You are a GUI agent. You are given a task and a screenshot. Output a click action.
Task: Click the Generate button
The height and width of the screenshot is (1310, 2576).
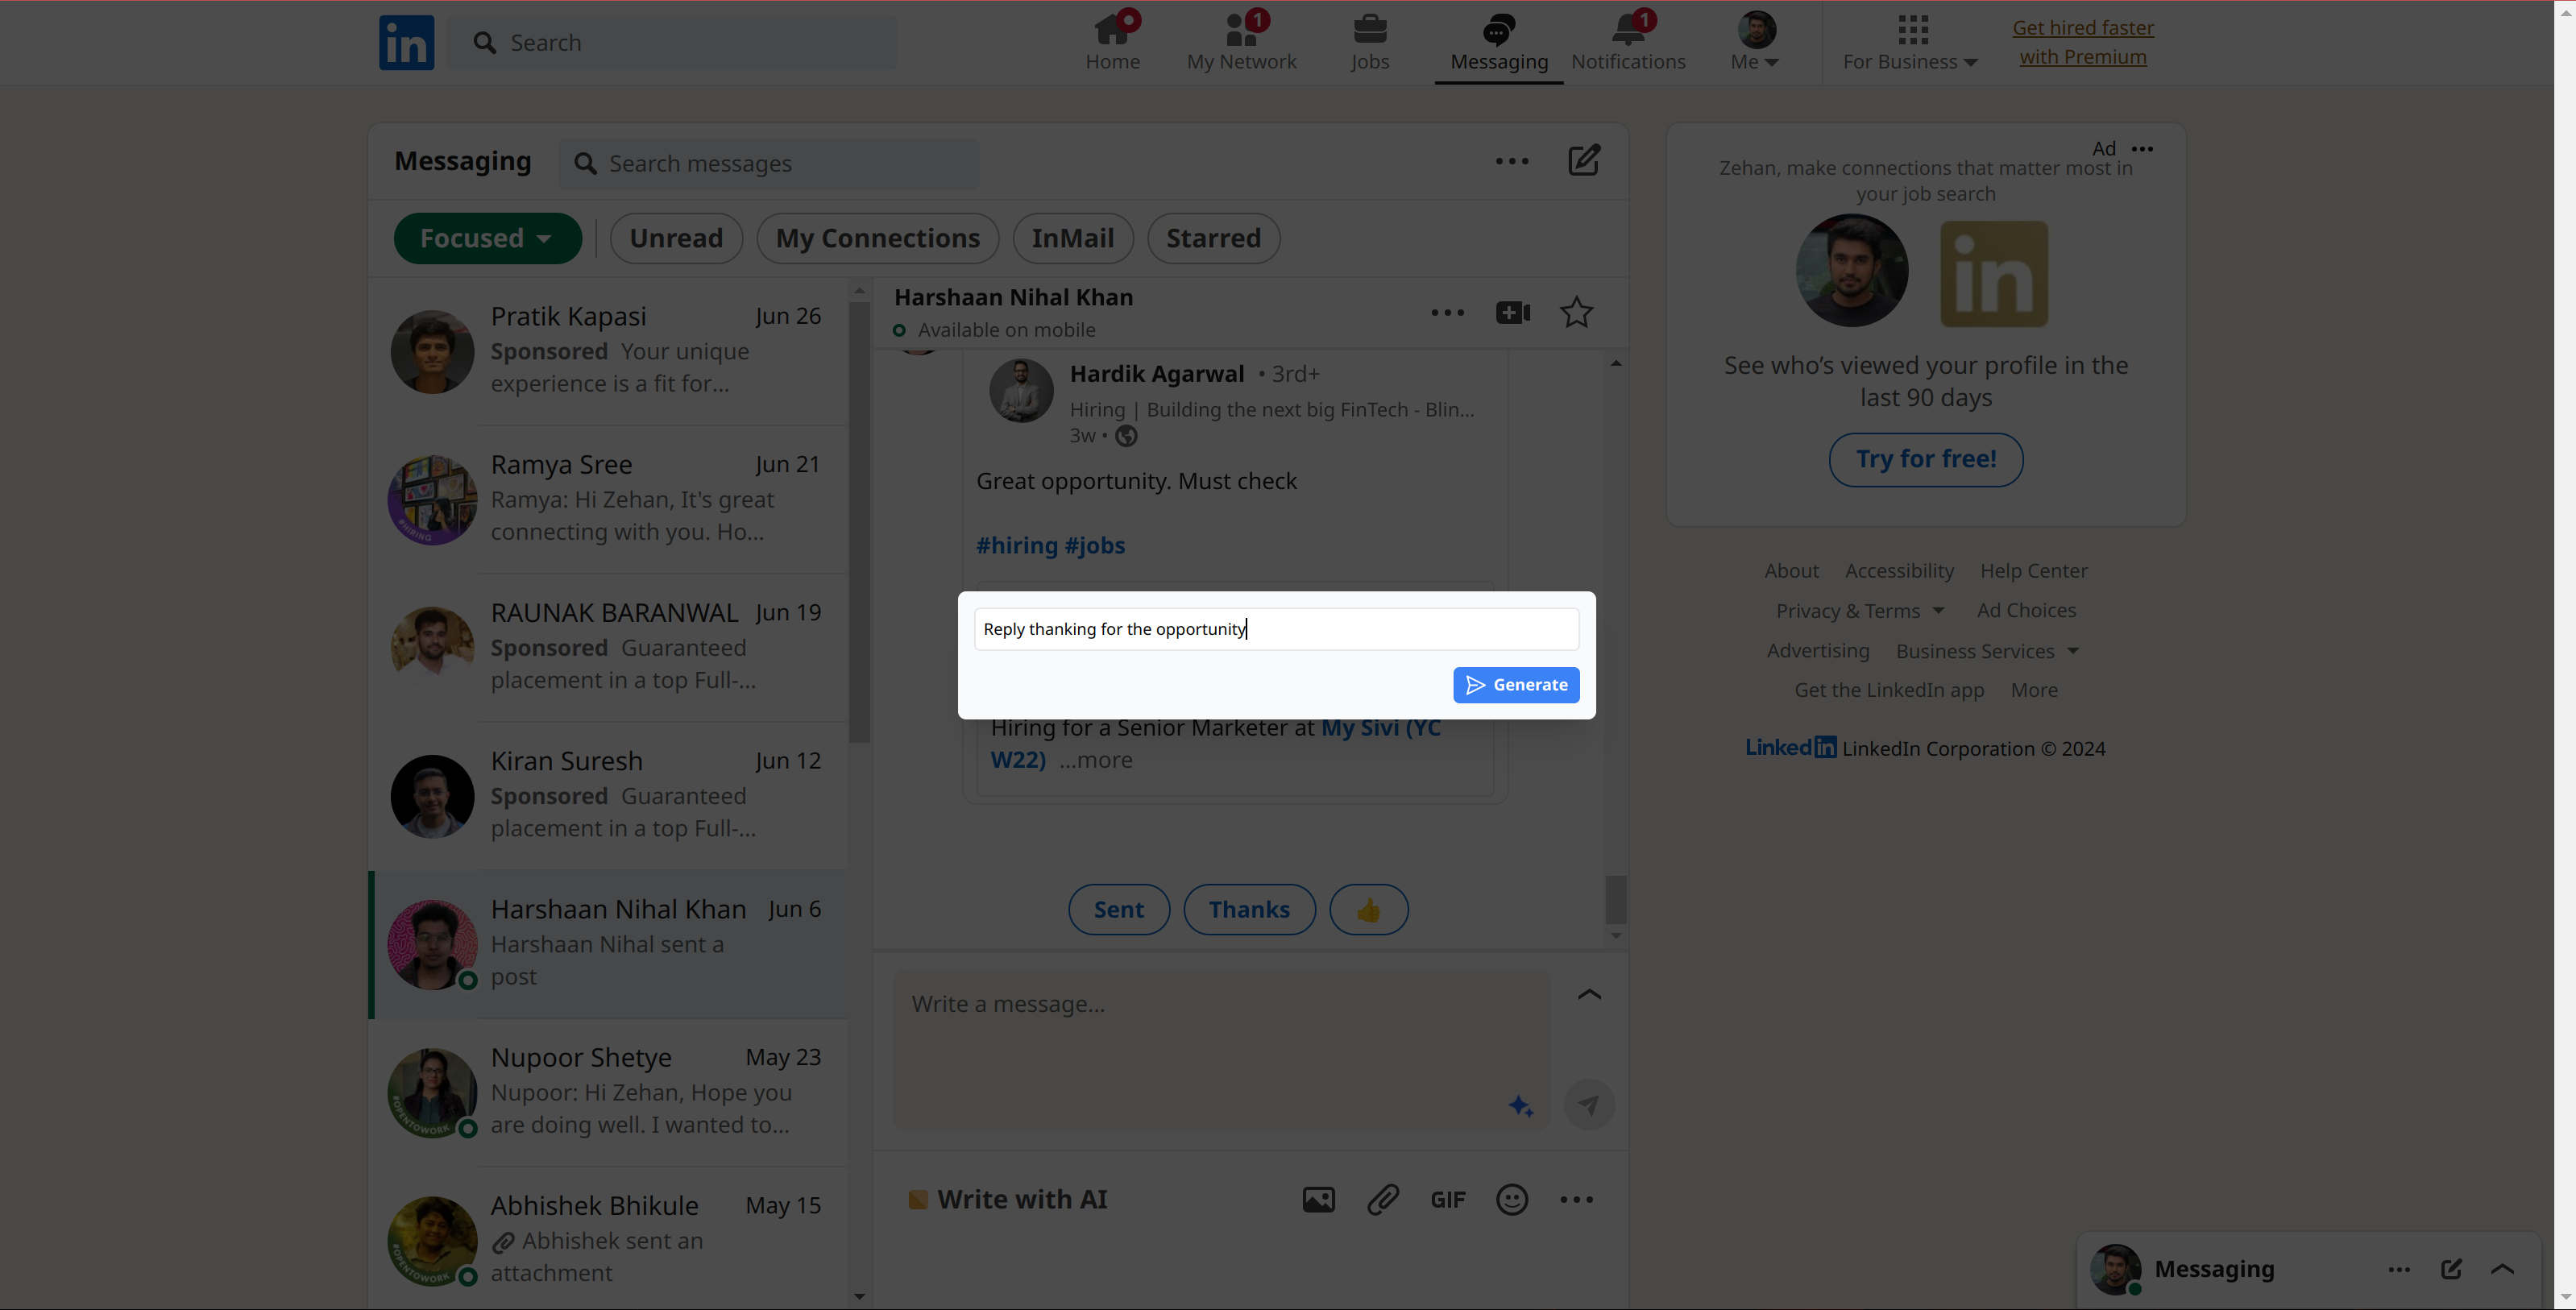pos(1516,685)
